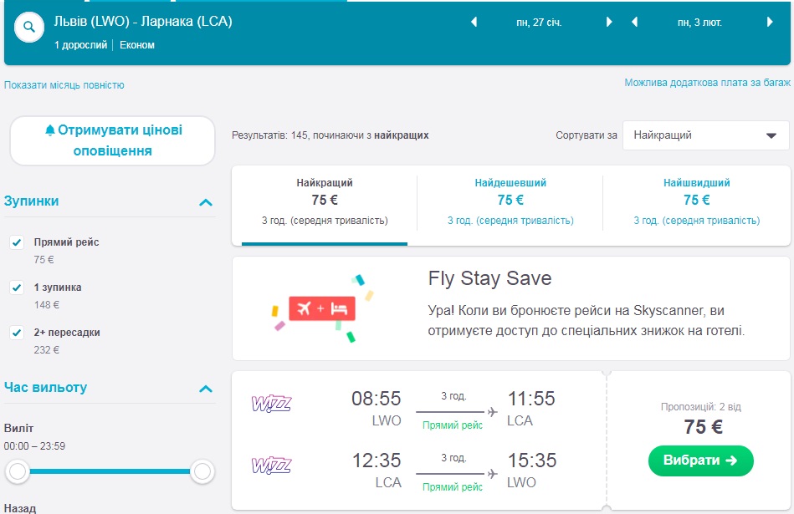Screen dimensions: 794x514
Task: Disable the 2+ пересадки checkbox
Action: coord(16,333)
